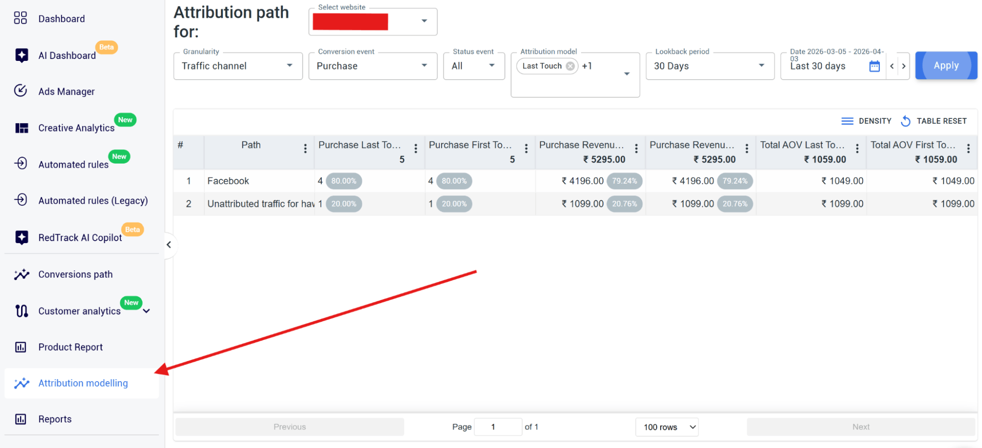This screenshot has width=982, height=448.
Task: Open the Lookback period 30 Days dropdown
Action: click(710, 66)
